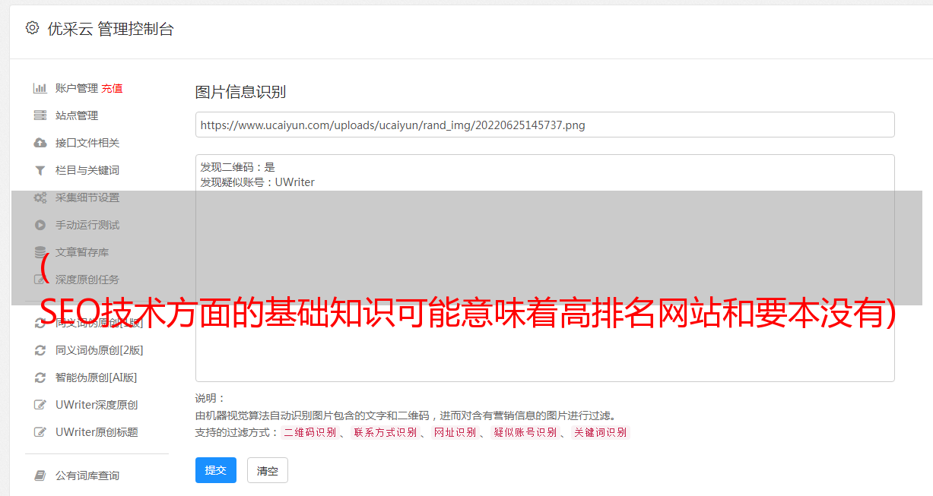Open UWriter深度原创 in the sidebar
Viewport: 933px width, 496px height.
(x=97, y=405)
